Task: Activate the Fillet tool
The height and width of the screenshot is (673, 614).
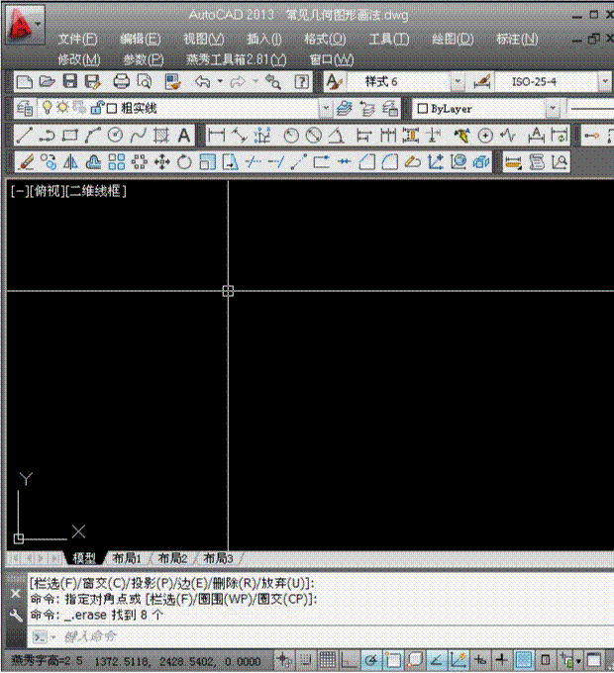Action: tap(390, 162)
